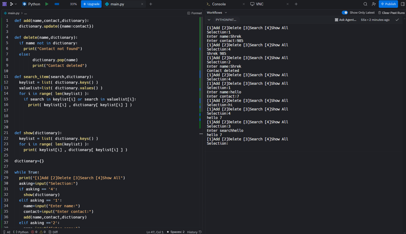Select the Console tab
Viewport: 406px width, 234px height.
pyautogui.click(x=219, y=4)
